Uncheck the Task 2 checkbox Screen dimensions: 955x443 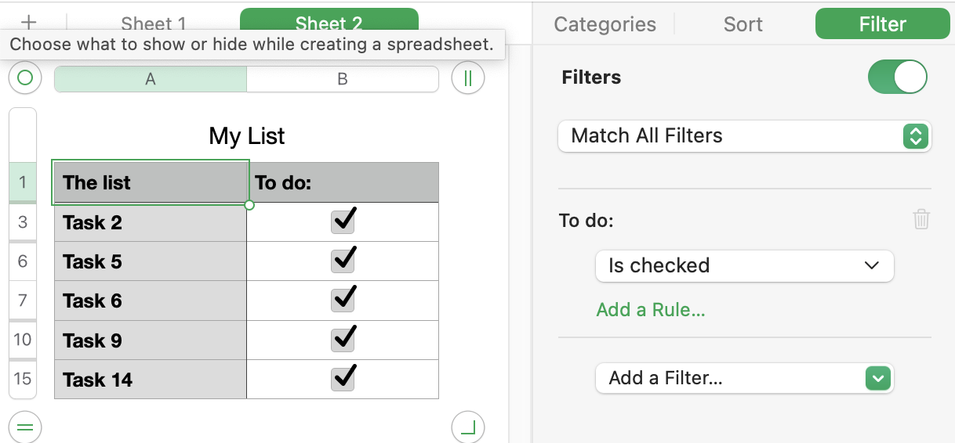tap(343, 221)
